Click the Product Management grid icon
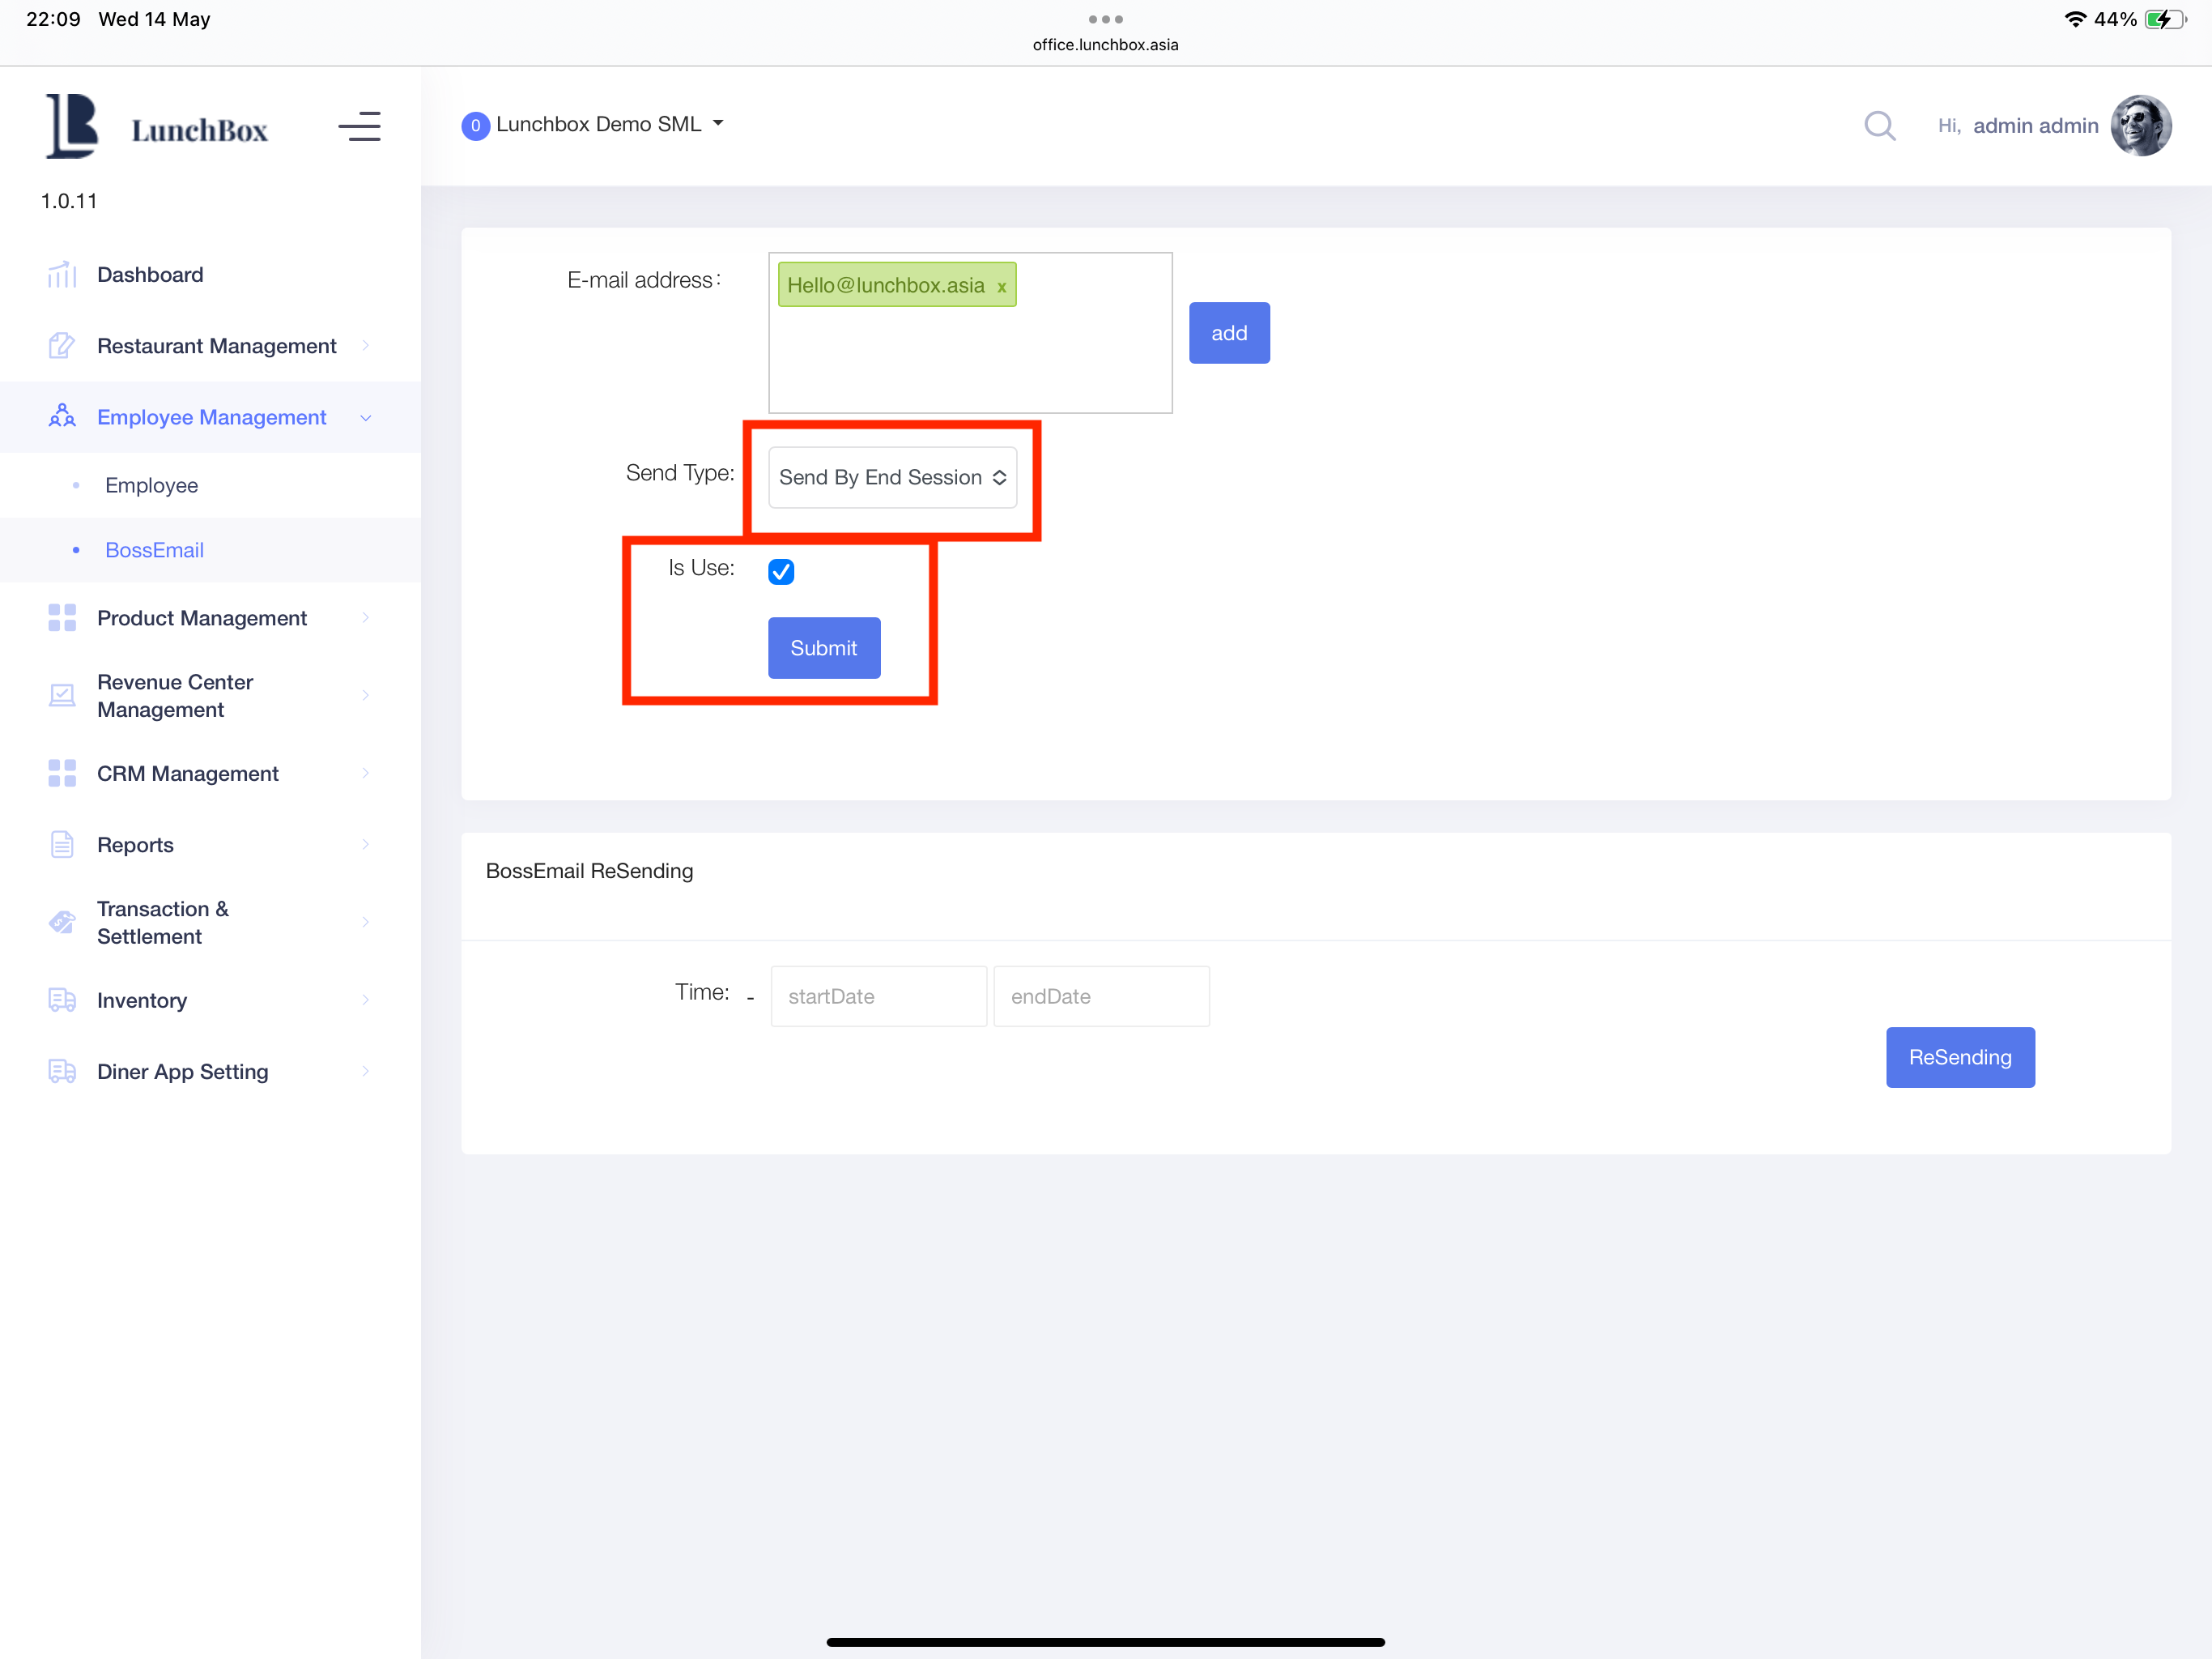 pos(62,618)
